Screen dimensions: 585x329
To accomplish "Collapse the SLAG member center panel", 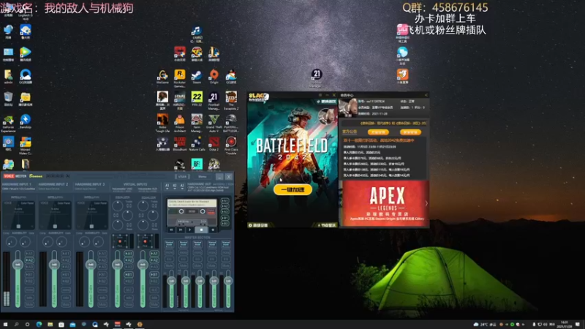I will pos(426,95).
